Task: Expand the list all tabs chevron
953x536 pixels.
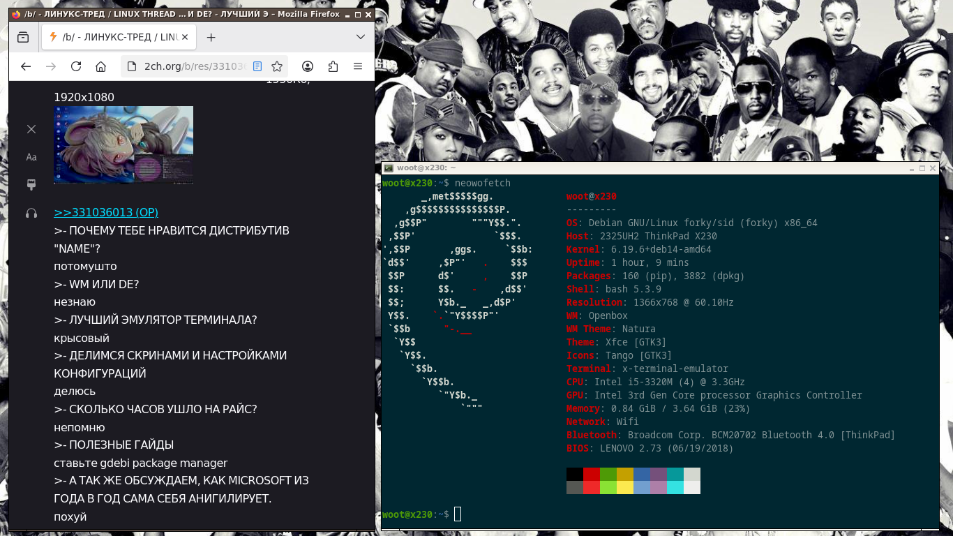Action: [x=361, y=37]
